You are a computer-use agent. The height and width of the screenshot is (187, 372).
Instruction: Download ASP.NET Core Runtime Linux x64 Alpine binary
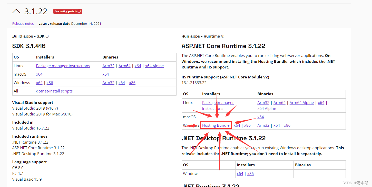(x=267, y=108)
